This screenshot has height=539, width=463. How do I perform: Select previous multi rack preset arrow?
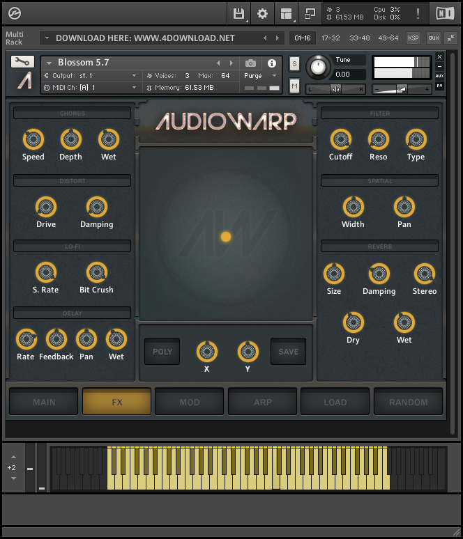click(265, 38)
